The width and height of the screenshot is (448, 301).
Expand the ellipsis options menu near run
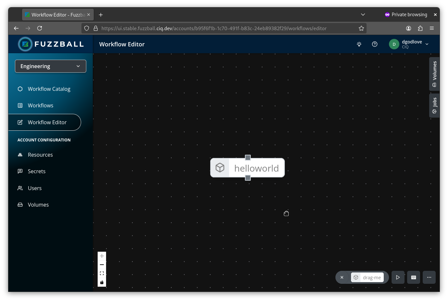tap(429, 277)
